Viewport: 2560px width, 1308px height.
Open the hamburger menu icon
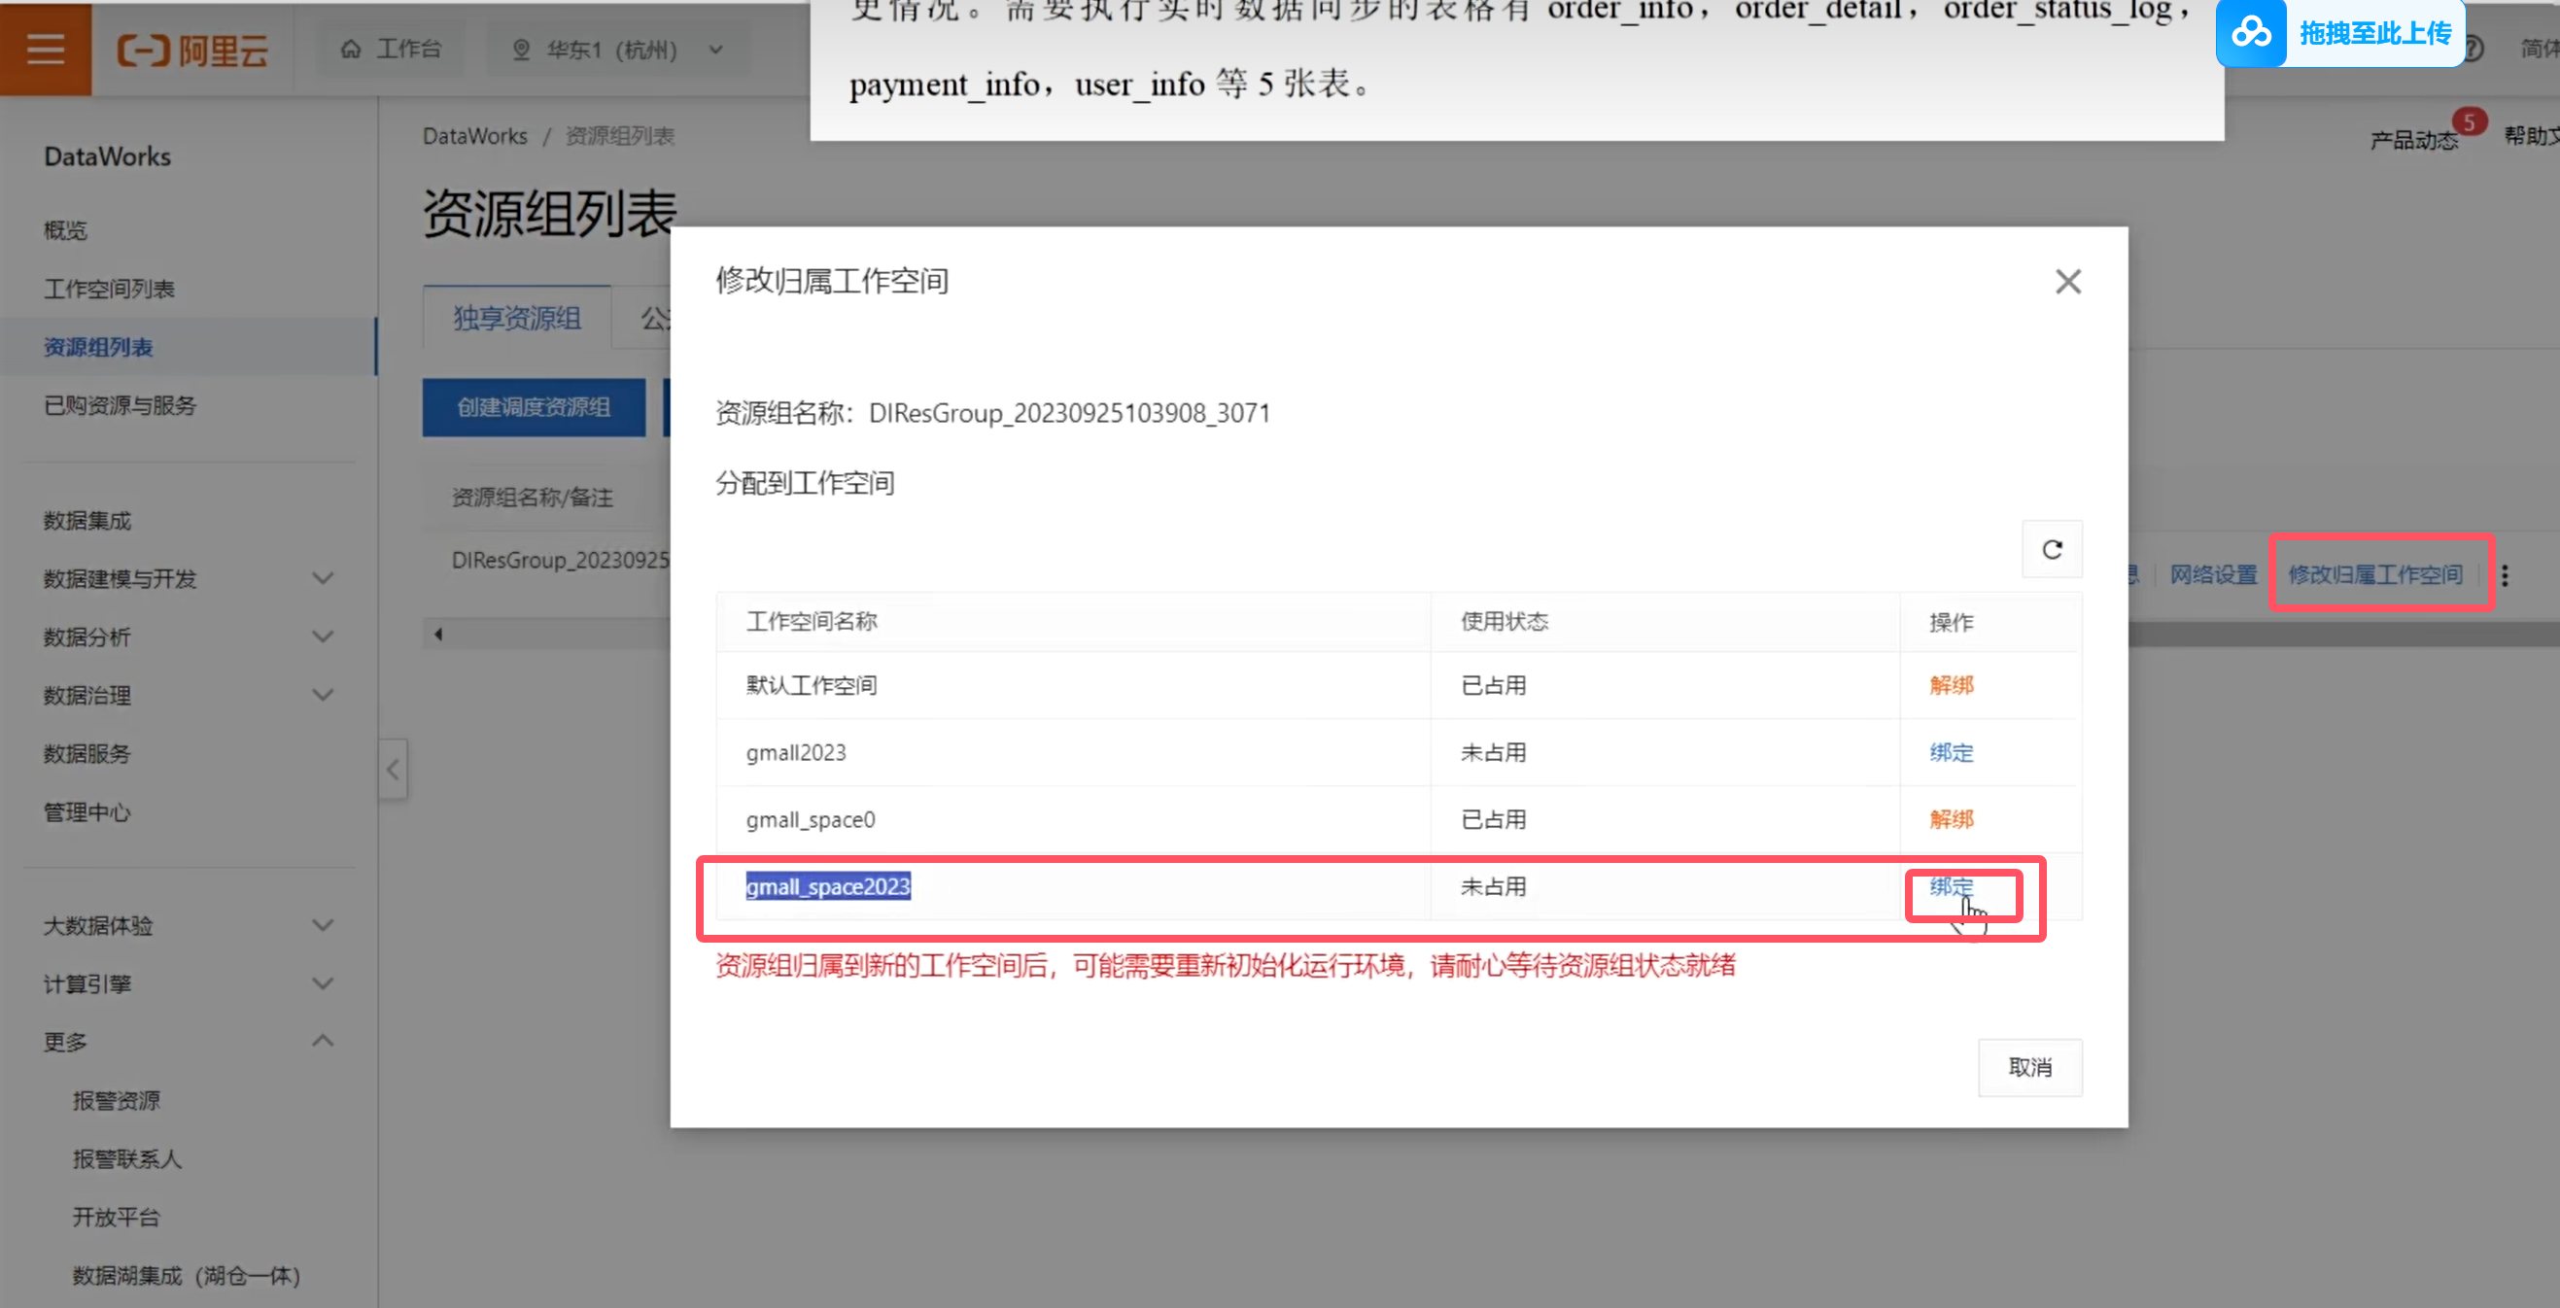pos(46,49)
